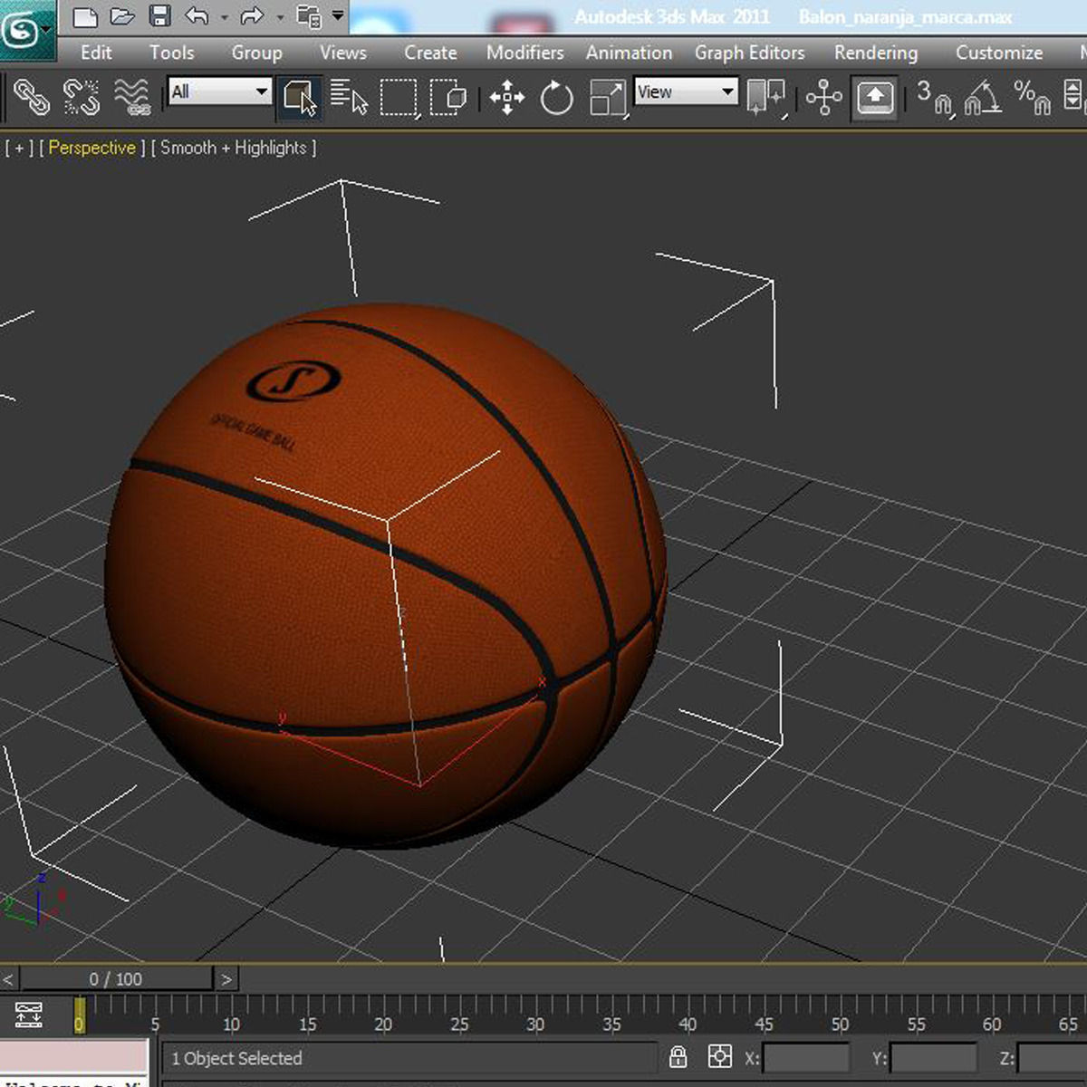Open the Customize menu

[x=999, y=53]
